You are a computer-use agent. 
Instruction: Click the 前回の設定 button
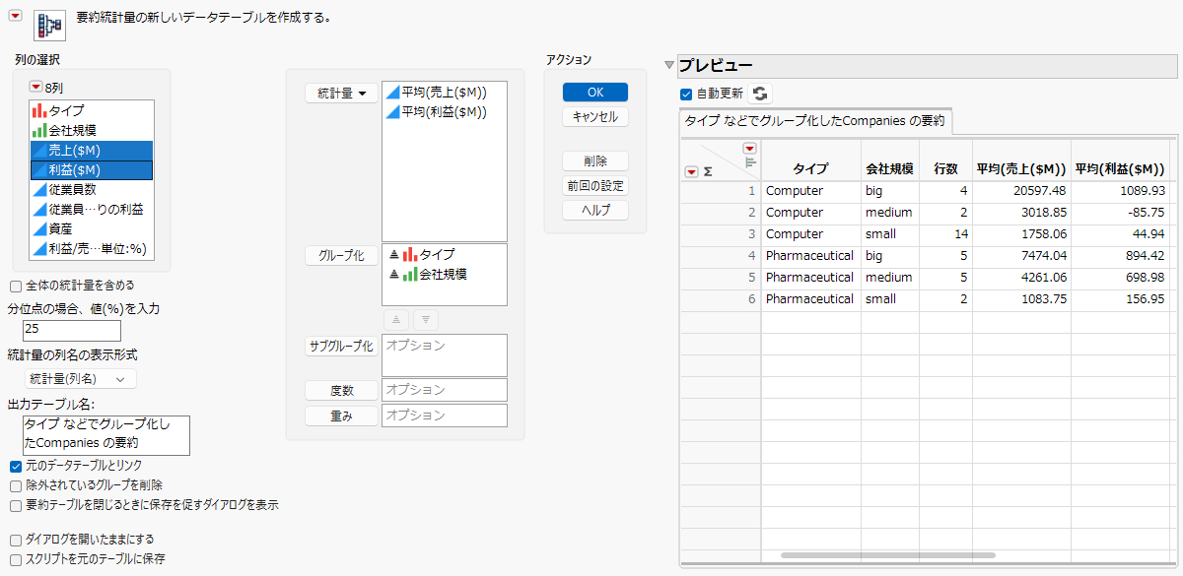click(x=595, y=185)
